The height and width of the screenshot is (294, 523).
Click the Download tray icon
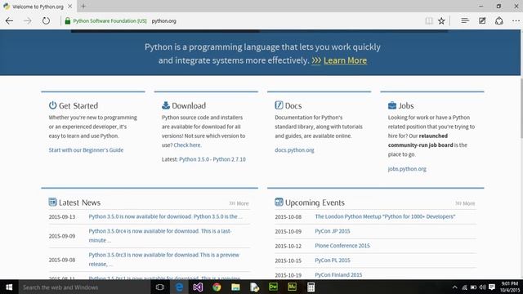[x=166, y=105]
